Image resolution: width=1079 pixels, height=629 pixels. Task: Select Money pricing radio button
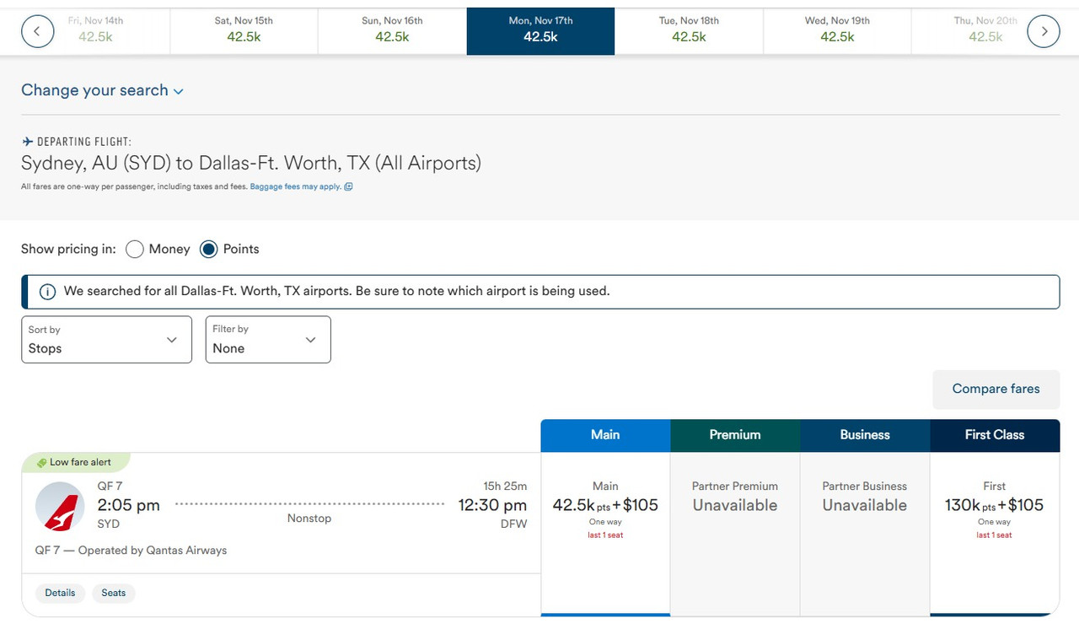(x=135, y=249)
